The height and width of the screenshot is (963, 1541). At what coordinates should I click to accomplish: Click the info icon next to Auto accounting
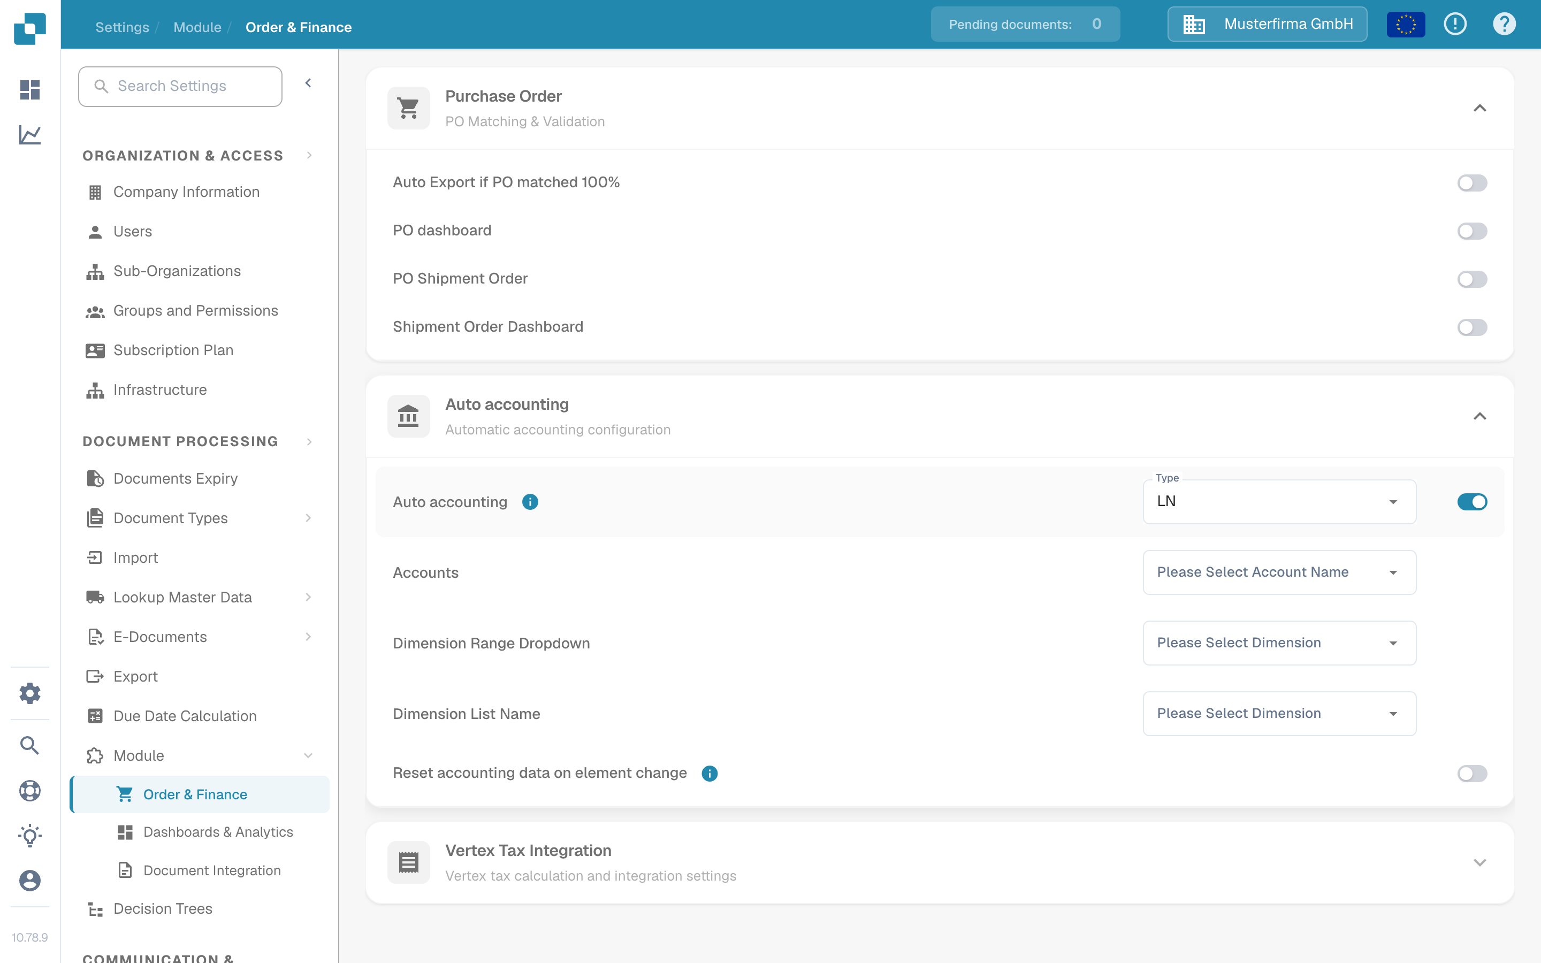point(530,502)
